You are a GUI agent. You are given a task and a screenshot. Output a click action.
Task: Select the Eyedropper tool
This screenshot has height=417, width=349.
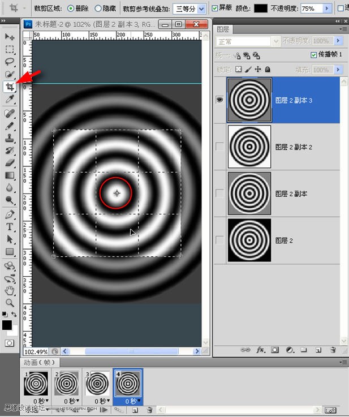[x=10, y=99]
